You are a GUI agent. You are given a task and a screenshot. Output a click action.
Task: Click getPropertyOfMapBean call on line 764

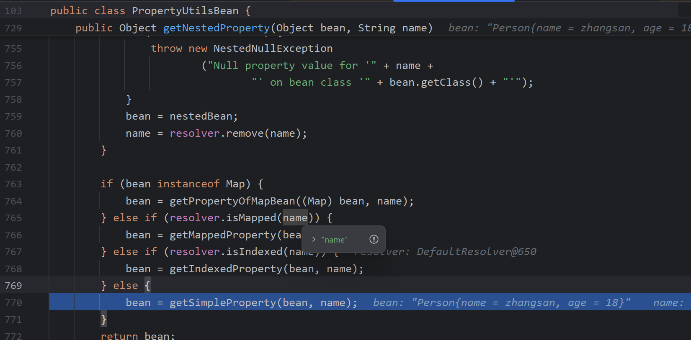[x=232, y=201]
